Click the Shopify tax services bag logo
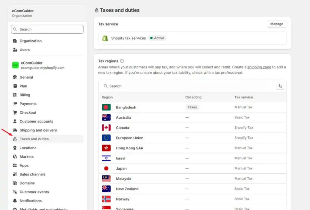Viewport: 310px width, 210px height. pos(105,38)
